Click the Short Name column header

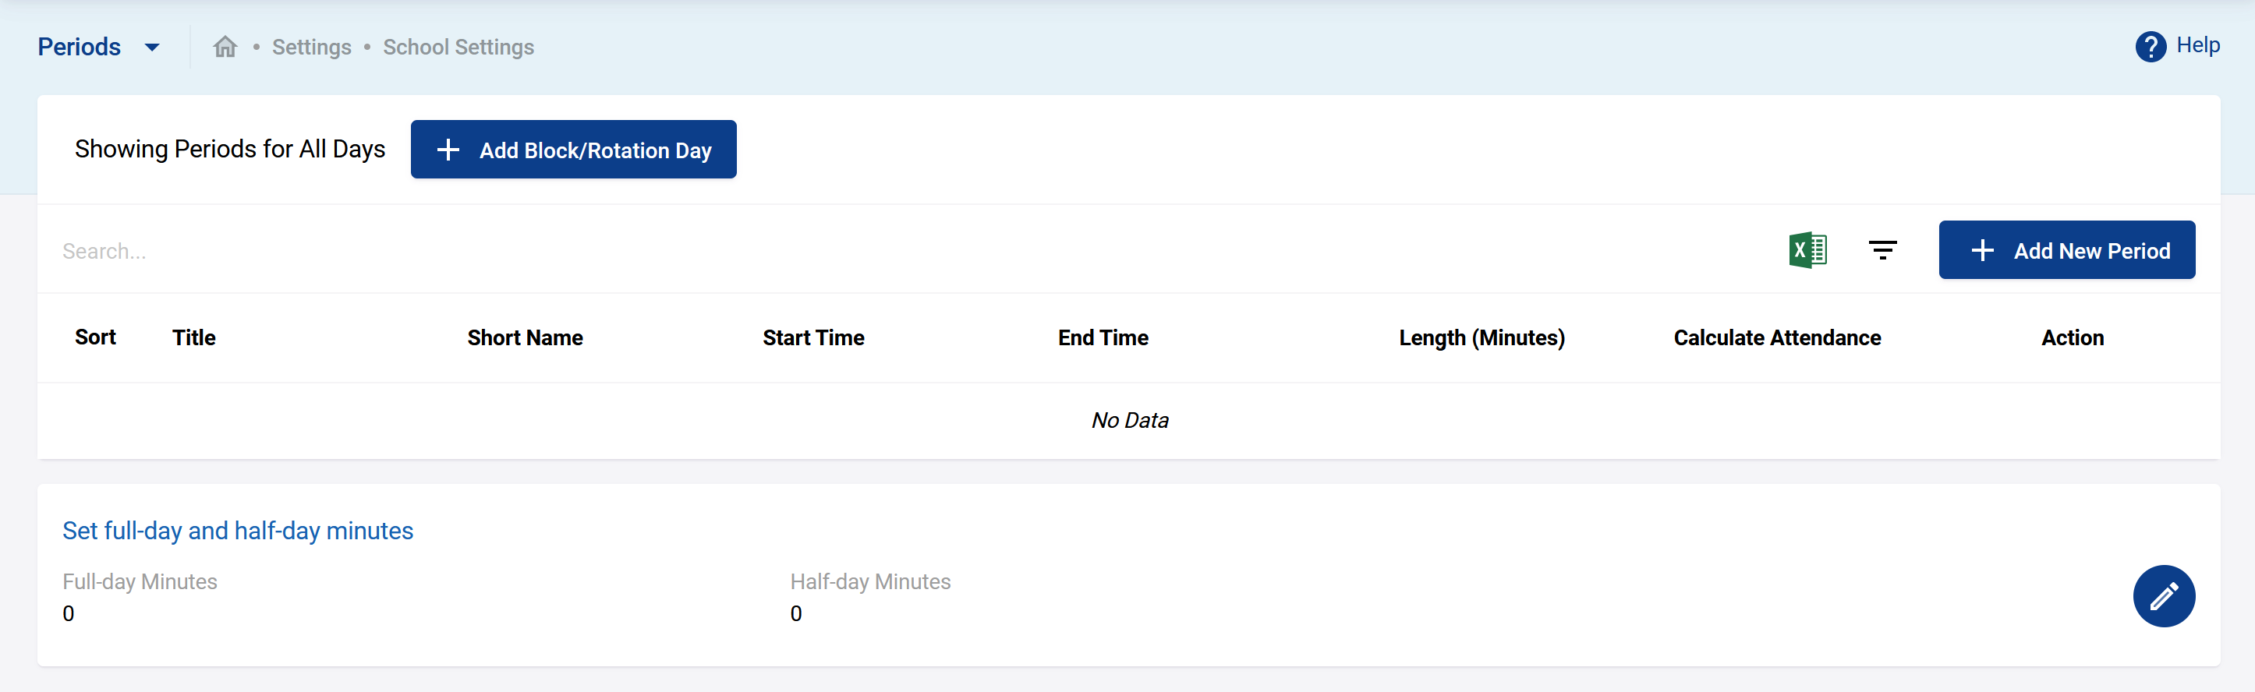(524, 337)
